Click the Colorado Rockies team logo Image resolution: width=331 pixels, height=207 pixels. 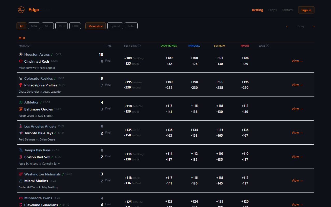point(21,78)
